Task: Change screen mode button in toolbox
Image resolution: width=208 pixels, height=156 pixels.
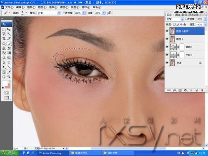Action: 7,98
